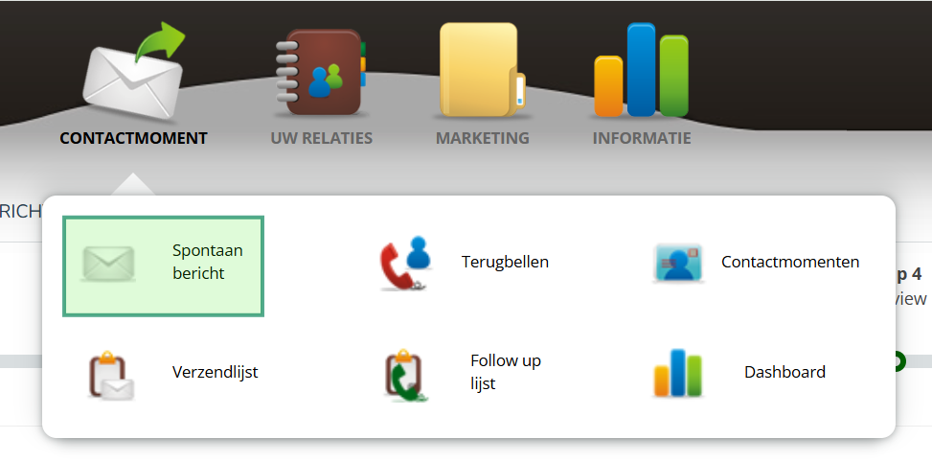
Task: Choose the Spontaan bericht text link
Action: coord(208,262)
